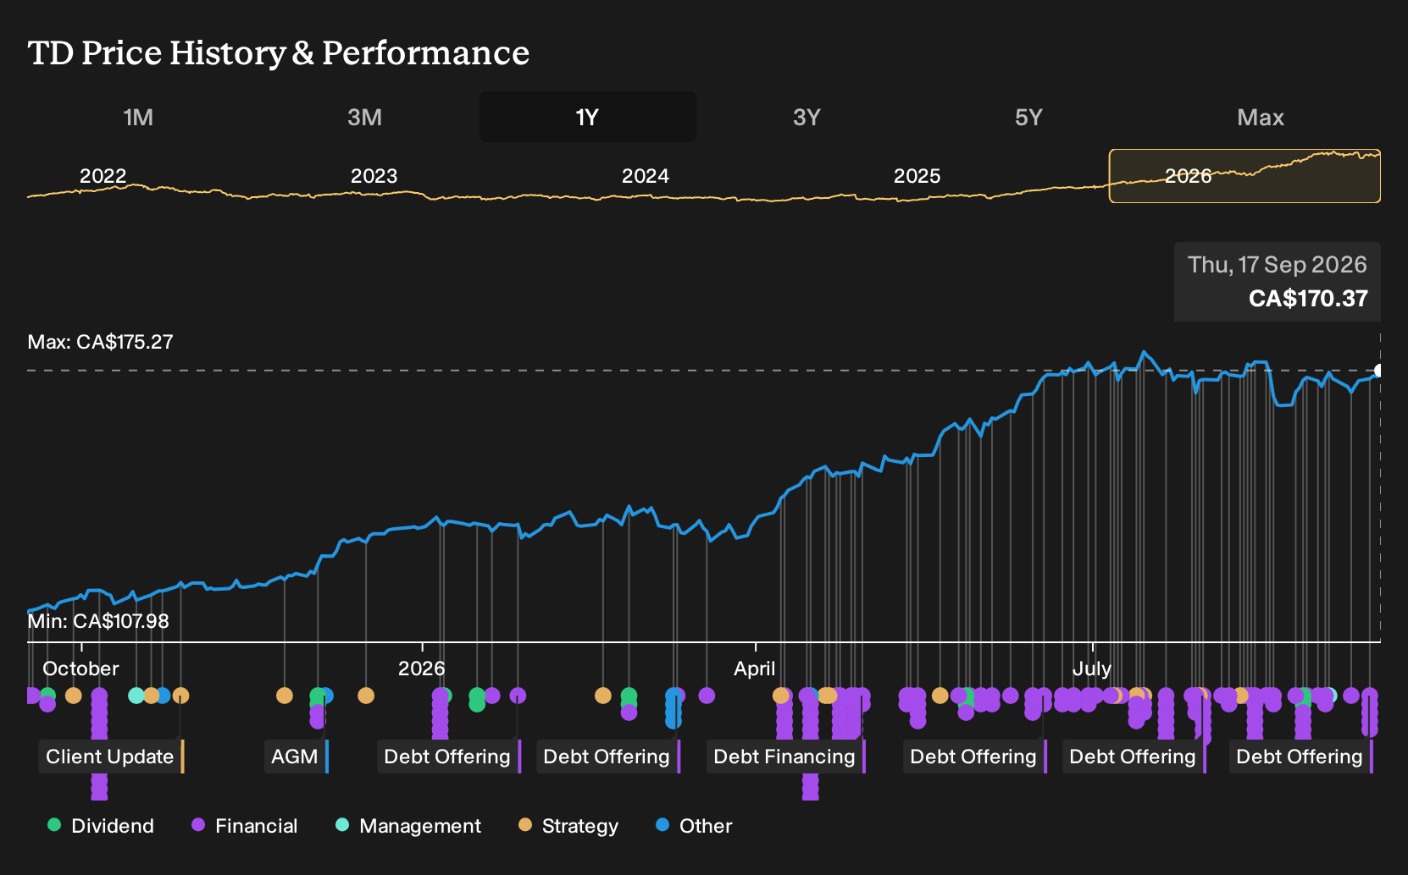Screen dimensions: 1408x875
Task: Click the Client Update event label
Action: (110, 757)
